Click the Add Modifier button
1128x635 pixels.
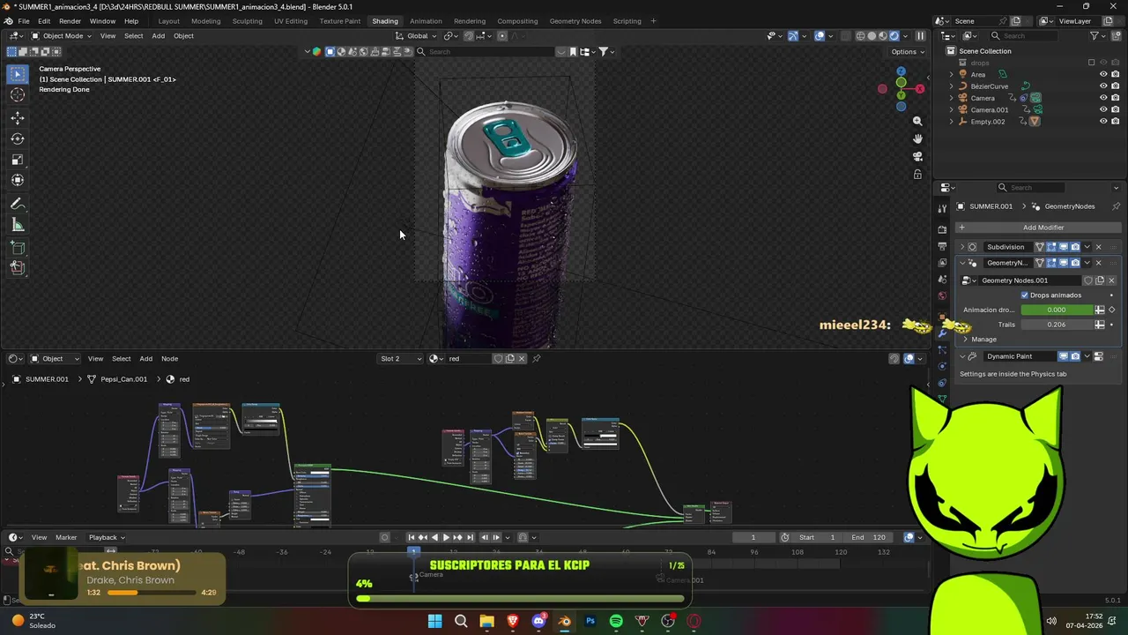[1037, 228]
